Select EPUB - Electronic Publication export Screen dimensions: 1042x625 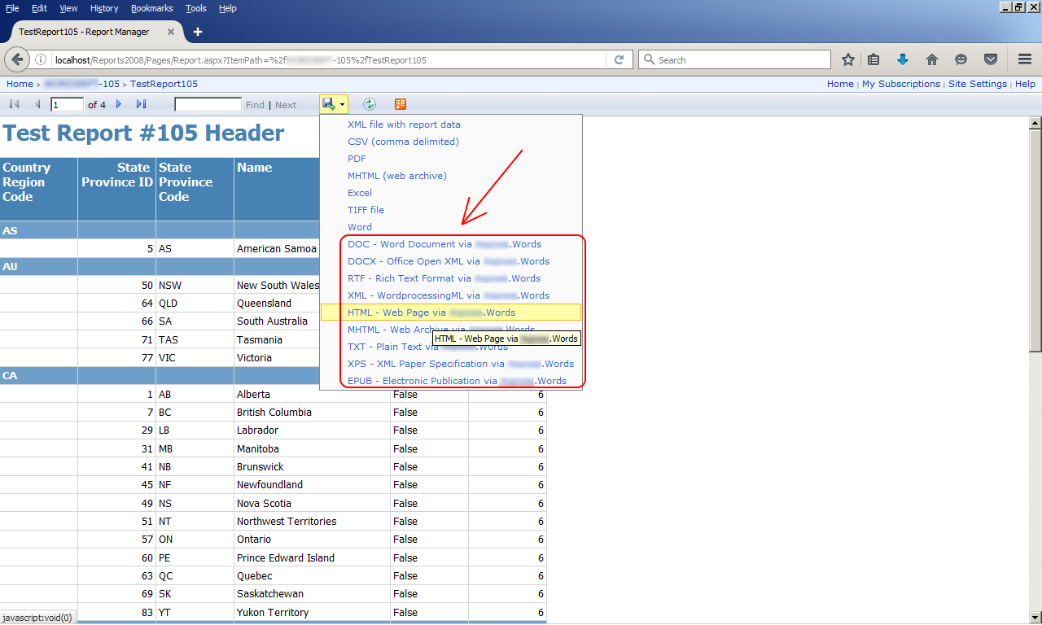coord(457,381)
